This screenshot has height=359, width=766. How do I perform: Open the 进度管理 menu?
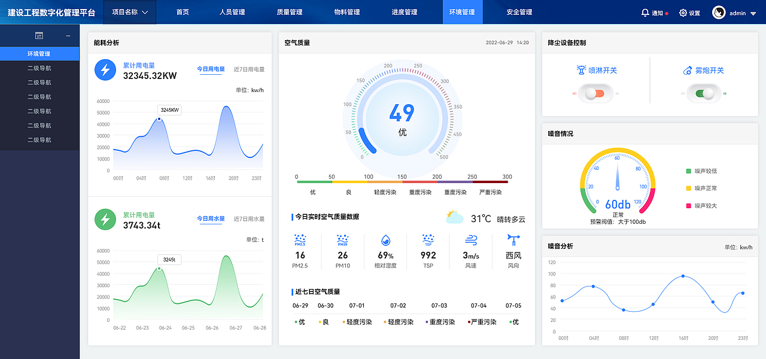click(405, 11)
